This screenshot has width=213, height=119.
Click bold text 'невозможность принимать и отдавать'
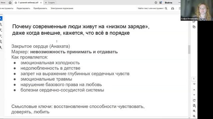point(74,52)
